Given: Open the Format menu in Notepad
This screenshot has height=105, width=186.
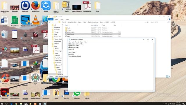Looking at the screenshot, I should (x=77, y=42).
